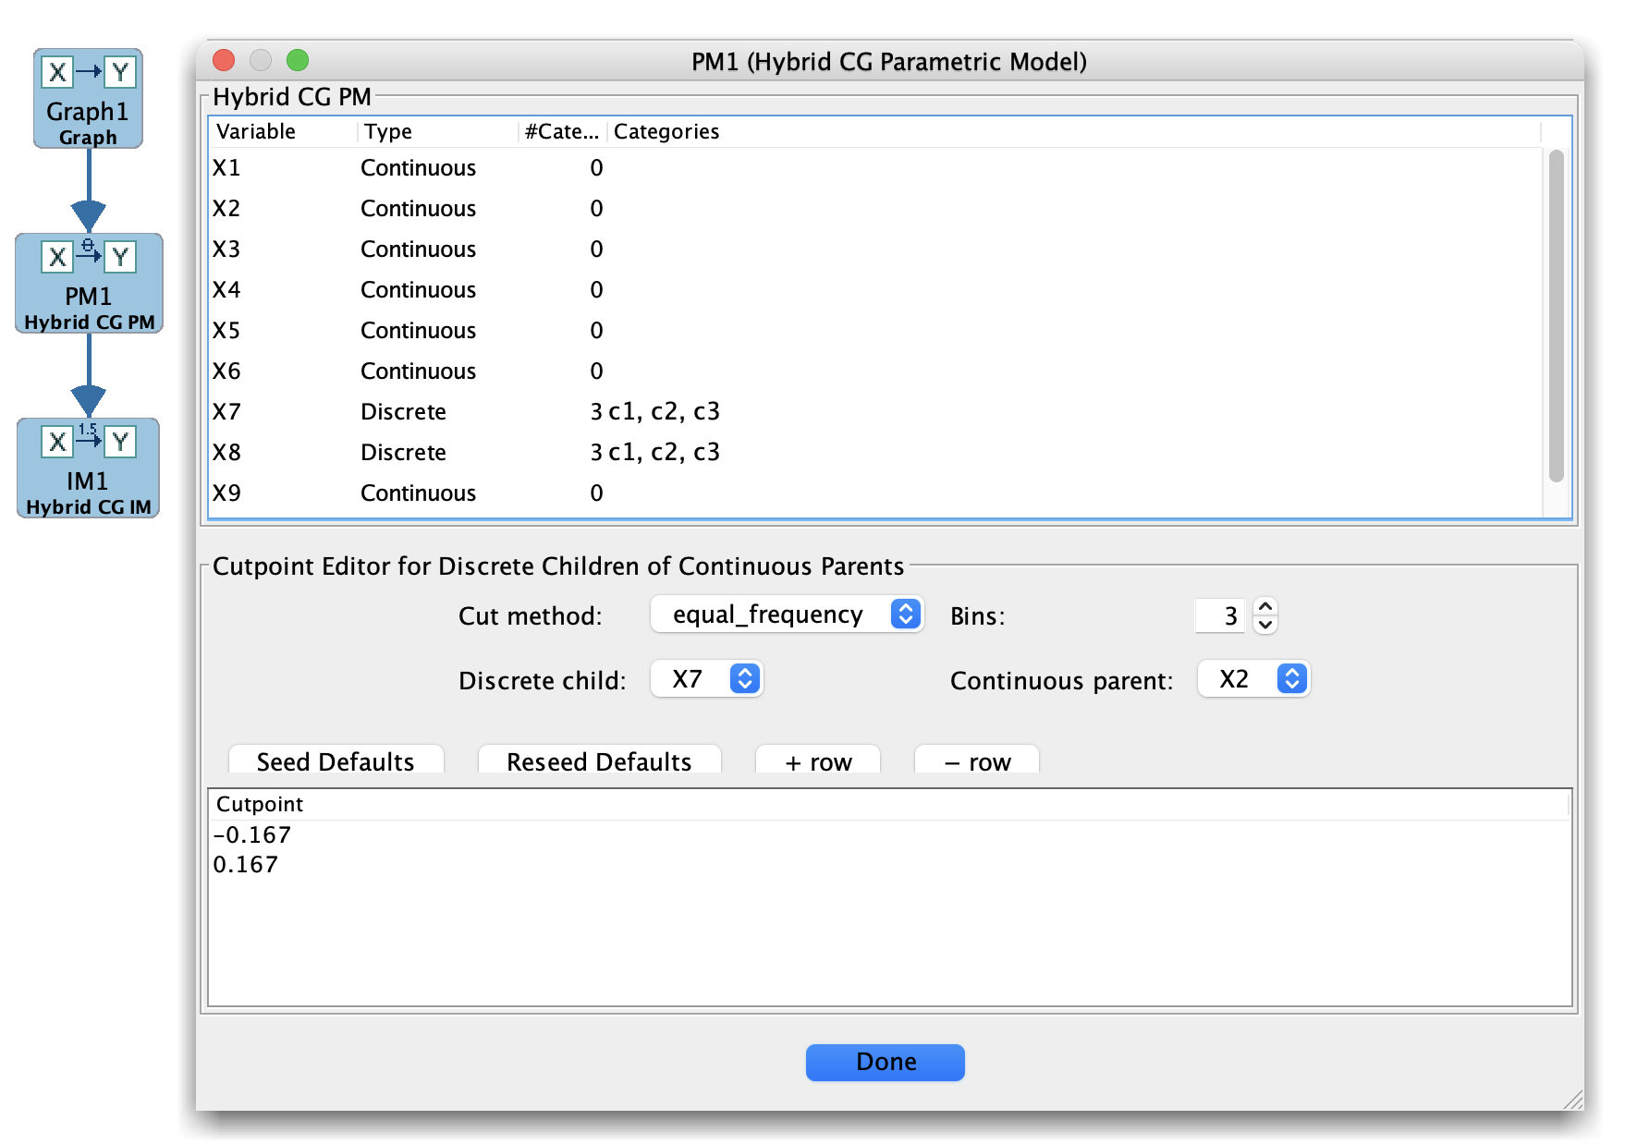This screenshot has width=1625, height=1144.
Task: Increase the Bins value with up arrow
Action: pos(1265,606)
